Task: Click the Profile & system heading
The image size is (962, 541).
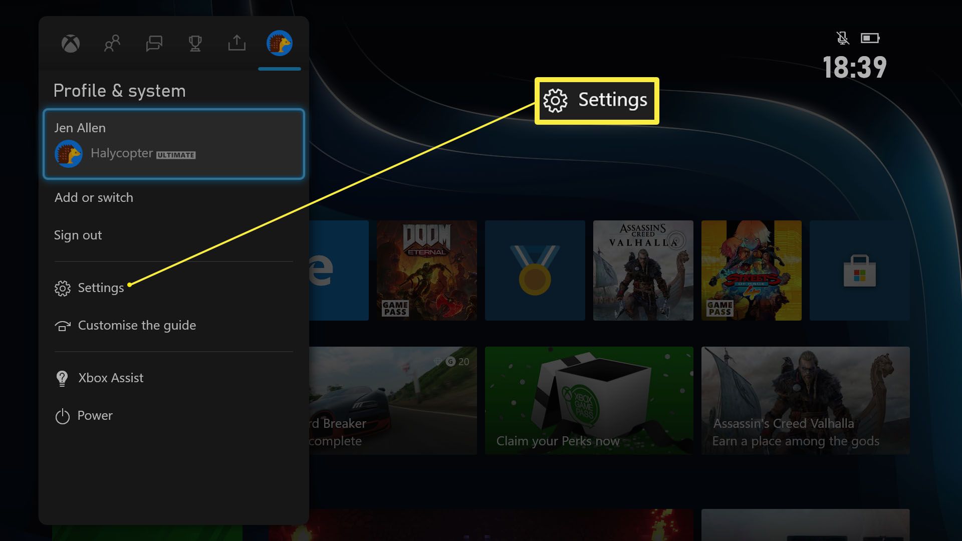Action: coord(119,91)
